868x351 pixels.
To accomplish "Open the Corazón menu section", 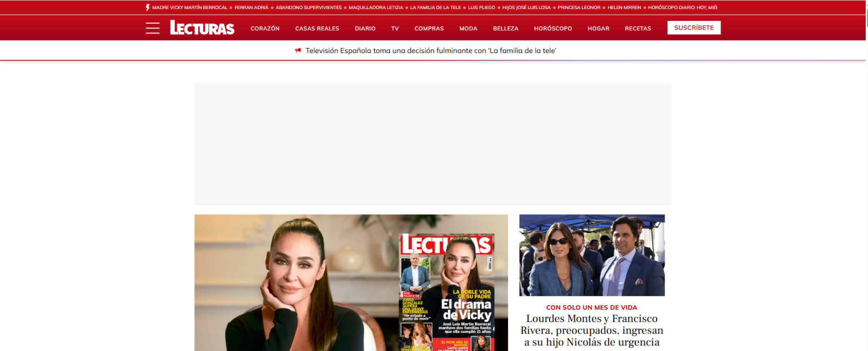I will point(265,28).
